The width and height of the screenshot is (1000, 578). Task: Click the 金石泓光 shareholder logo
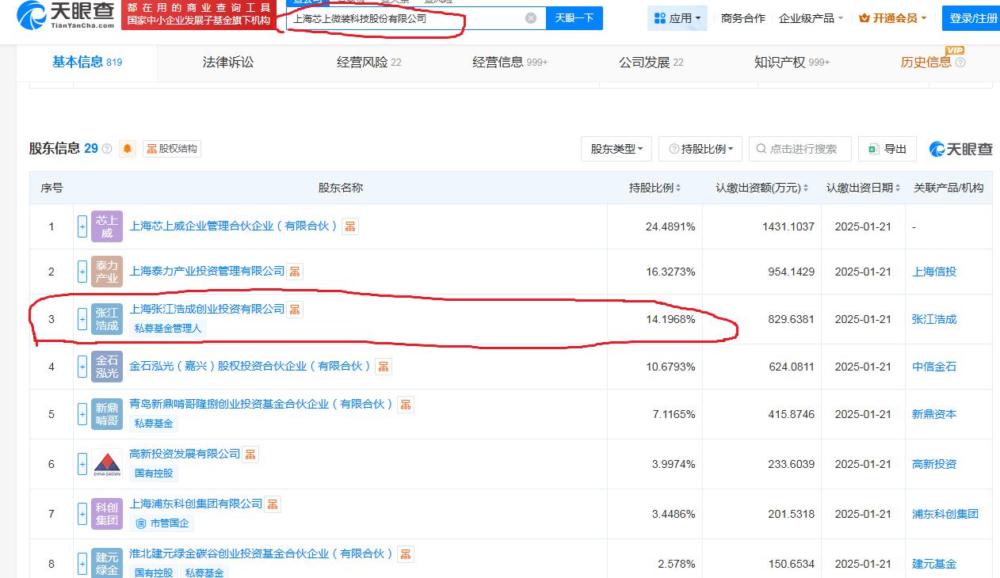coord(107,367)
